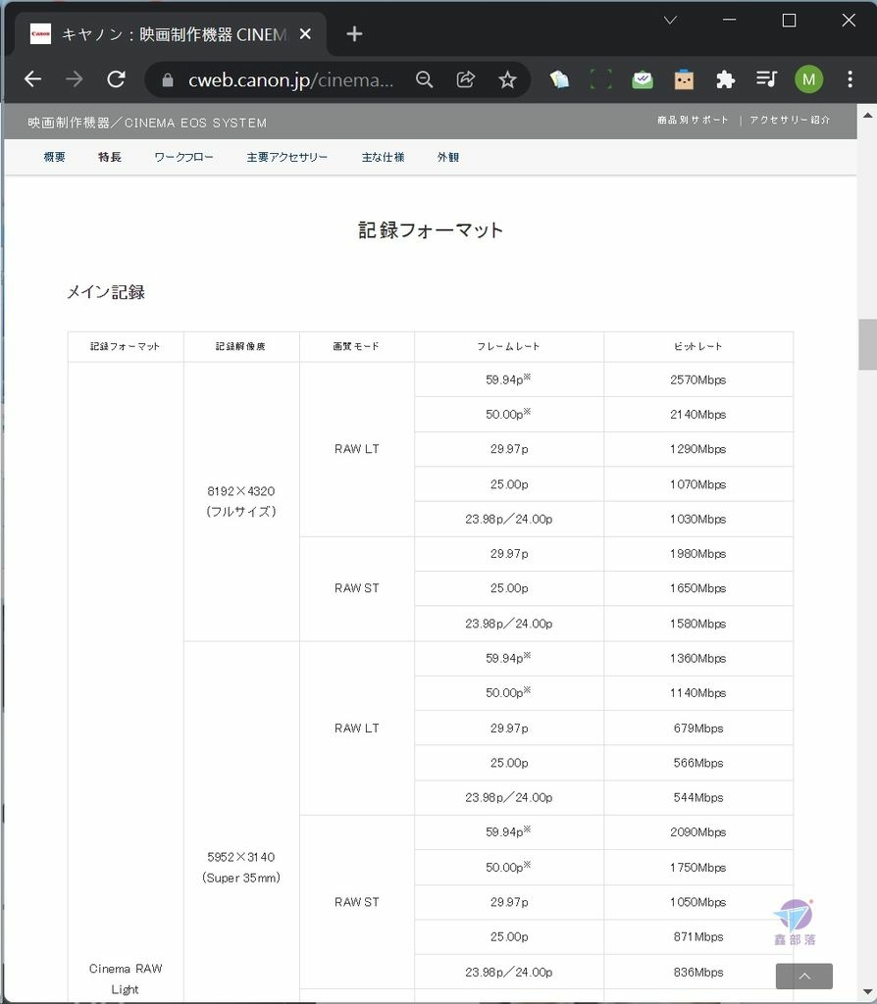Expand the tab search chevron
The image size is (877, 1004).
tap(670, 21)
